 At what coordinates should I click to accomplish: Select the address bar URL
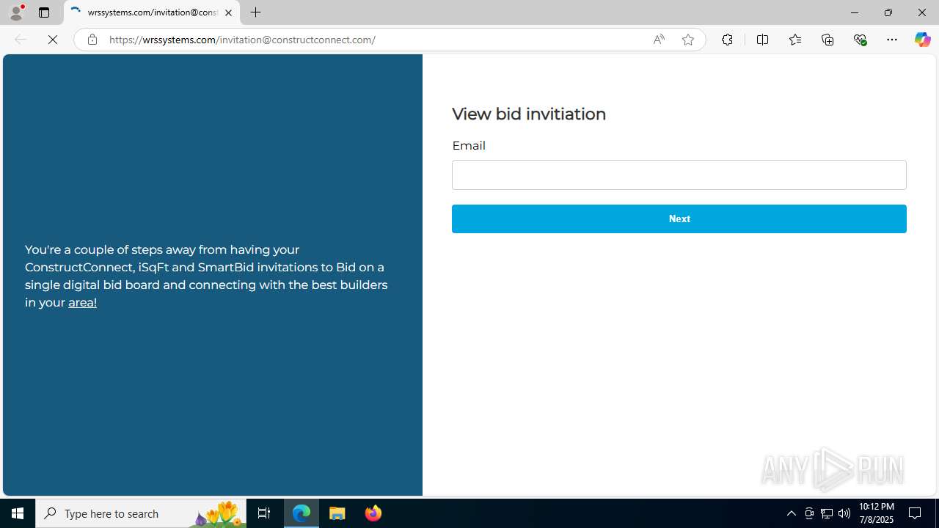click(x=242, y=40)
